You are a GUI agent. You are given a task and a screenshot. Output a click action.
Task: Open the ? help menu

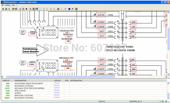click(17, 5)
